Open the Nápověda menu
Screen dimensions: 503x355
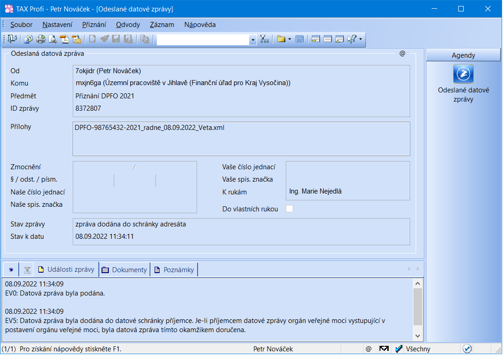click(200, 25)
